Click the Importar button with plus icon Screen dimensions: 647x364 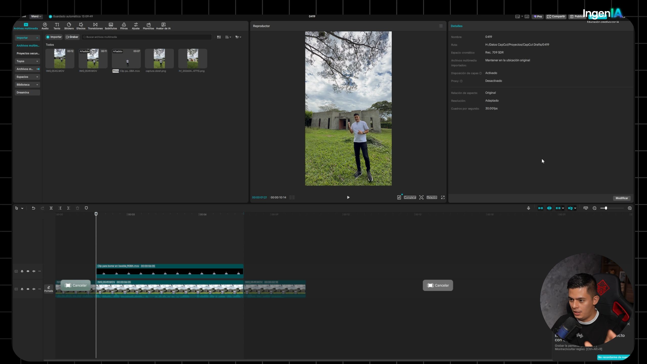(x=54, y=37)
